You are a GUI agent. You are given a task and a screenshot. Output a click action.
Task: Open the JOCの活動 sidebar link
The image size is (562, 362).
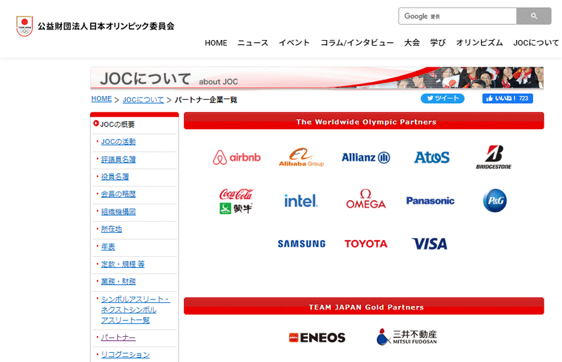coord(118,142)
